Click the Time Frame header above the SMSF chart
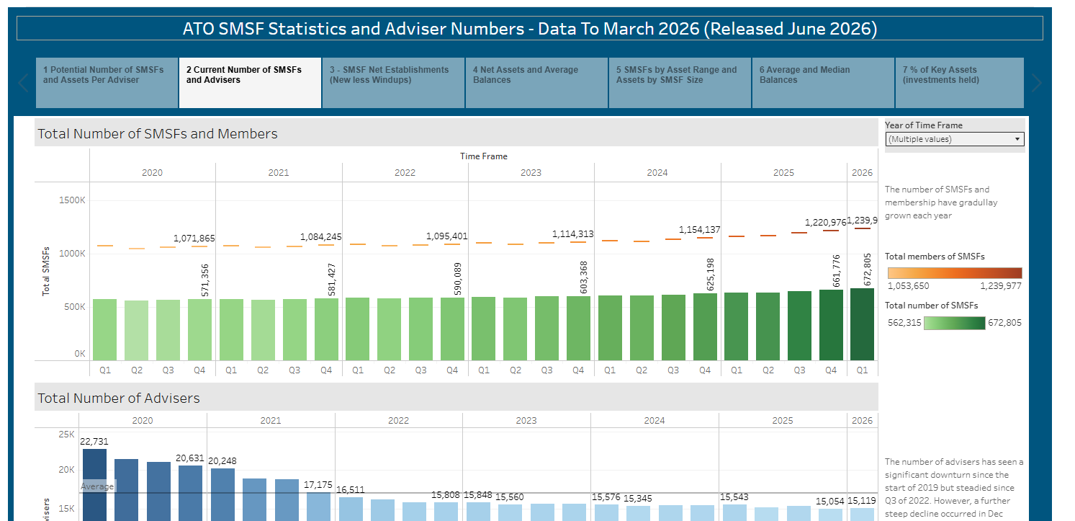The width and height of the screenshot is (1075, 521). coord(484,156)
